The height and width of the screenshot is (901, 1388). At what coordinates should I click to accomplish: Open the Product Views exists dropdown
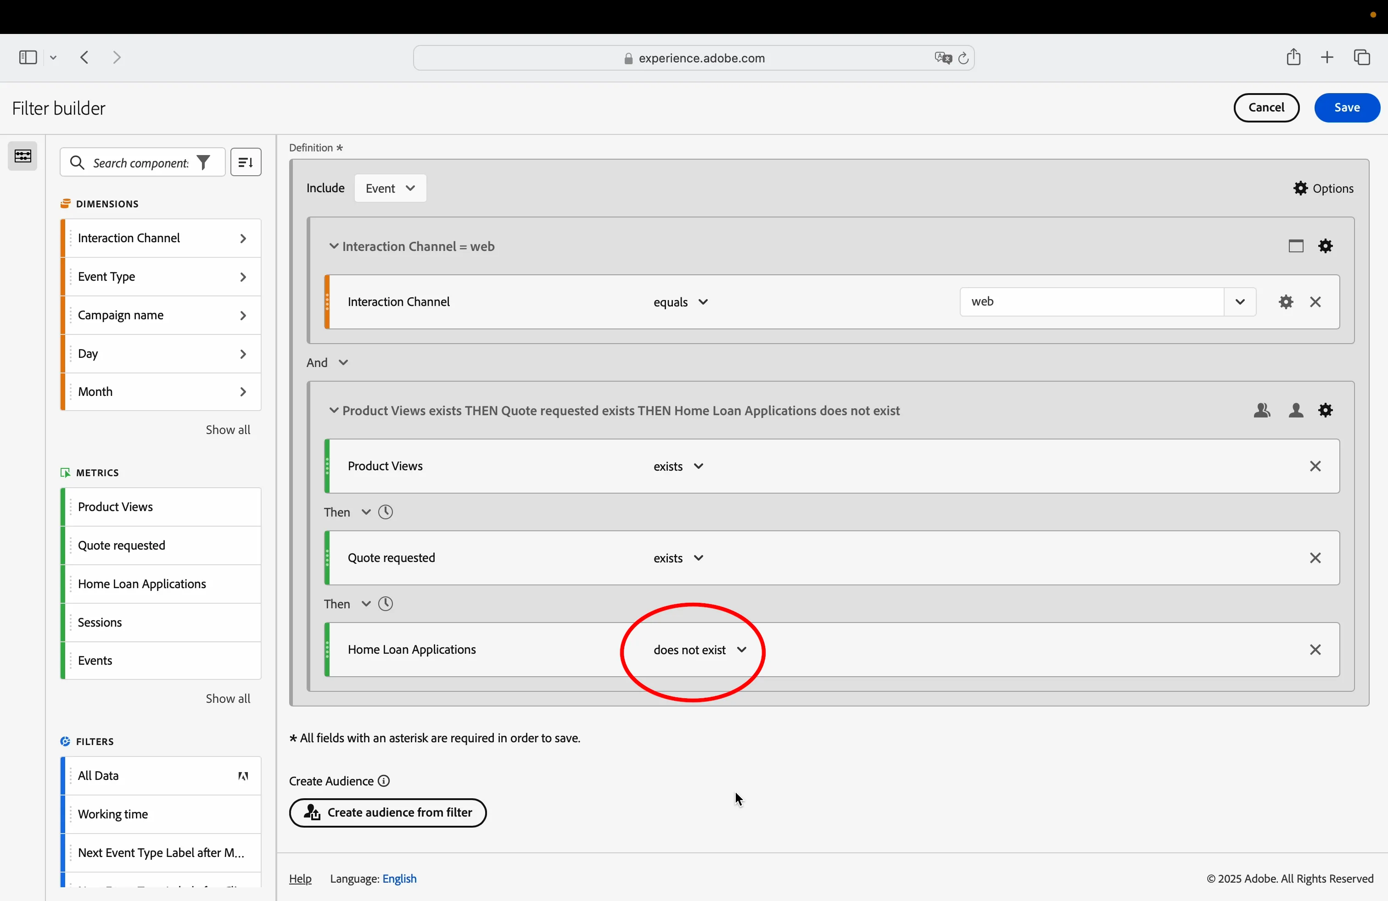(678, 466)
